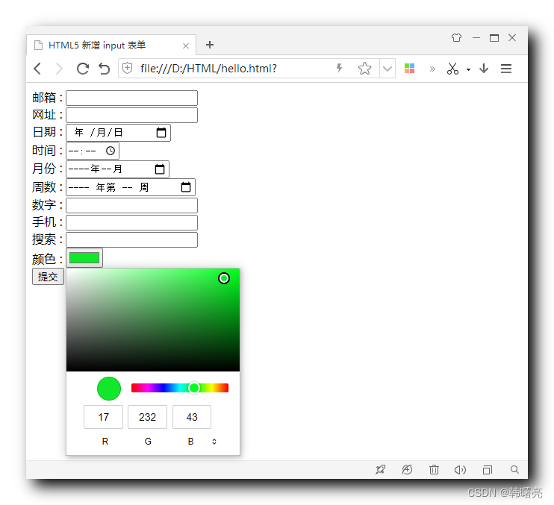This screenshot has width=554, height=505.
Task: Submit the form with 提交 button
Action: pos(48,277)
